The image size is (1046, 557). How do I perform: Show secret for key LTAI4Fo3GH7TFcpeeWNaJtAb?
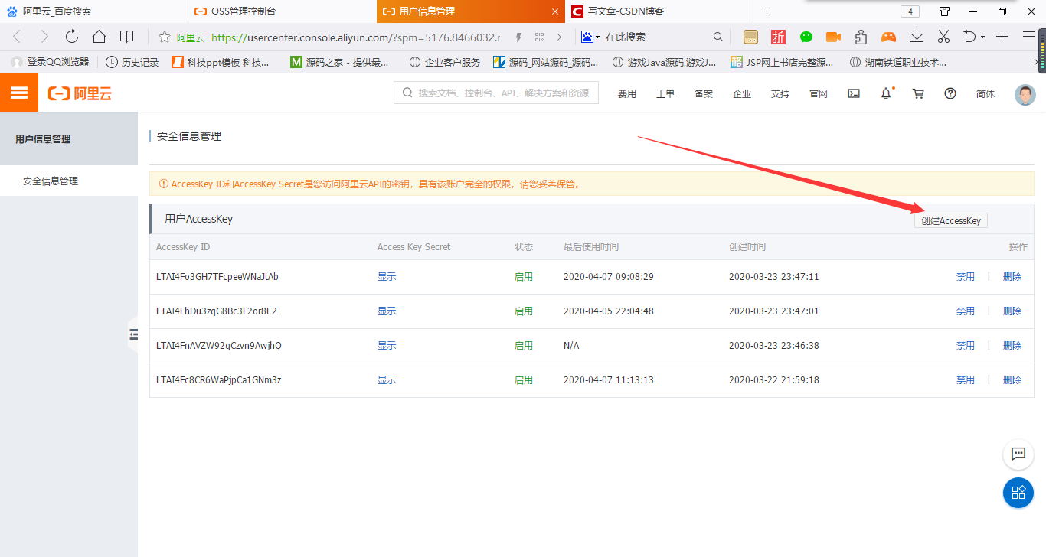click(387, 277)
